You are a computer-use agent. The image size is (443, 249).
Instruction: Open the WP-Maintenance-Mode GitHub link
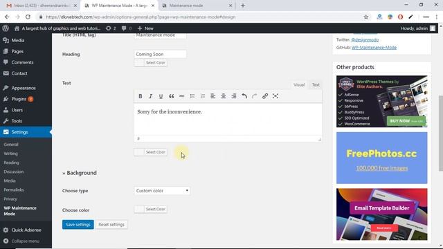click(x=374, y=48)
